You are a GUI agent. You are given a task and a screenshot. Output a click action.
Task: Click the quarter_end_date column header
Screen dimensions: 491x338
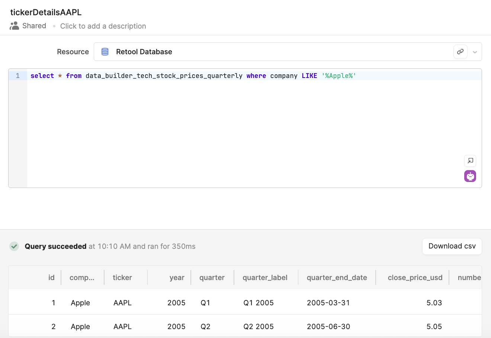pos(337,277)
